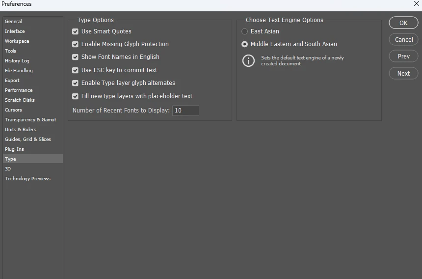Image resolution: width=422 pixels, height=279 pixels.
Task: Click the 'Sets the default text engine' description
Action: [302, 60]
